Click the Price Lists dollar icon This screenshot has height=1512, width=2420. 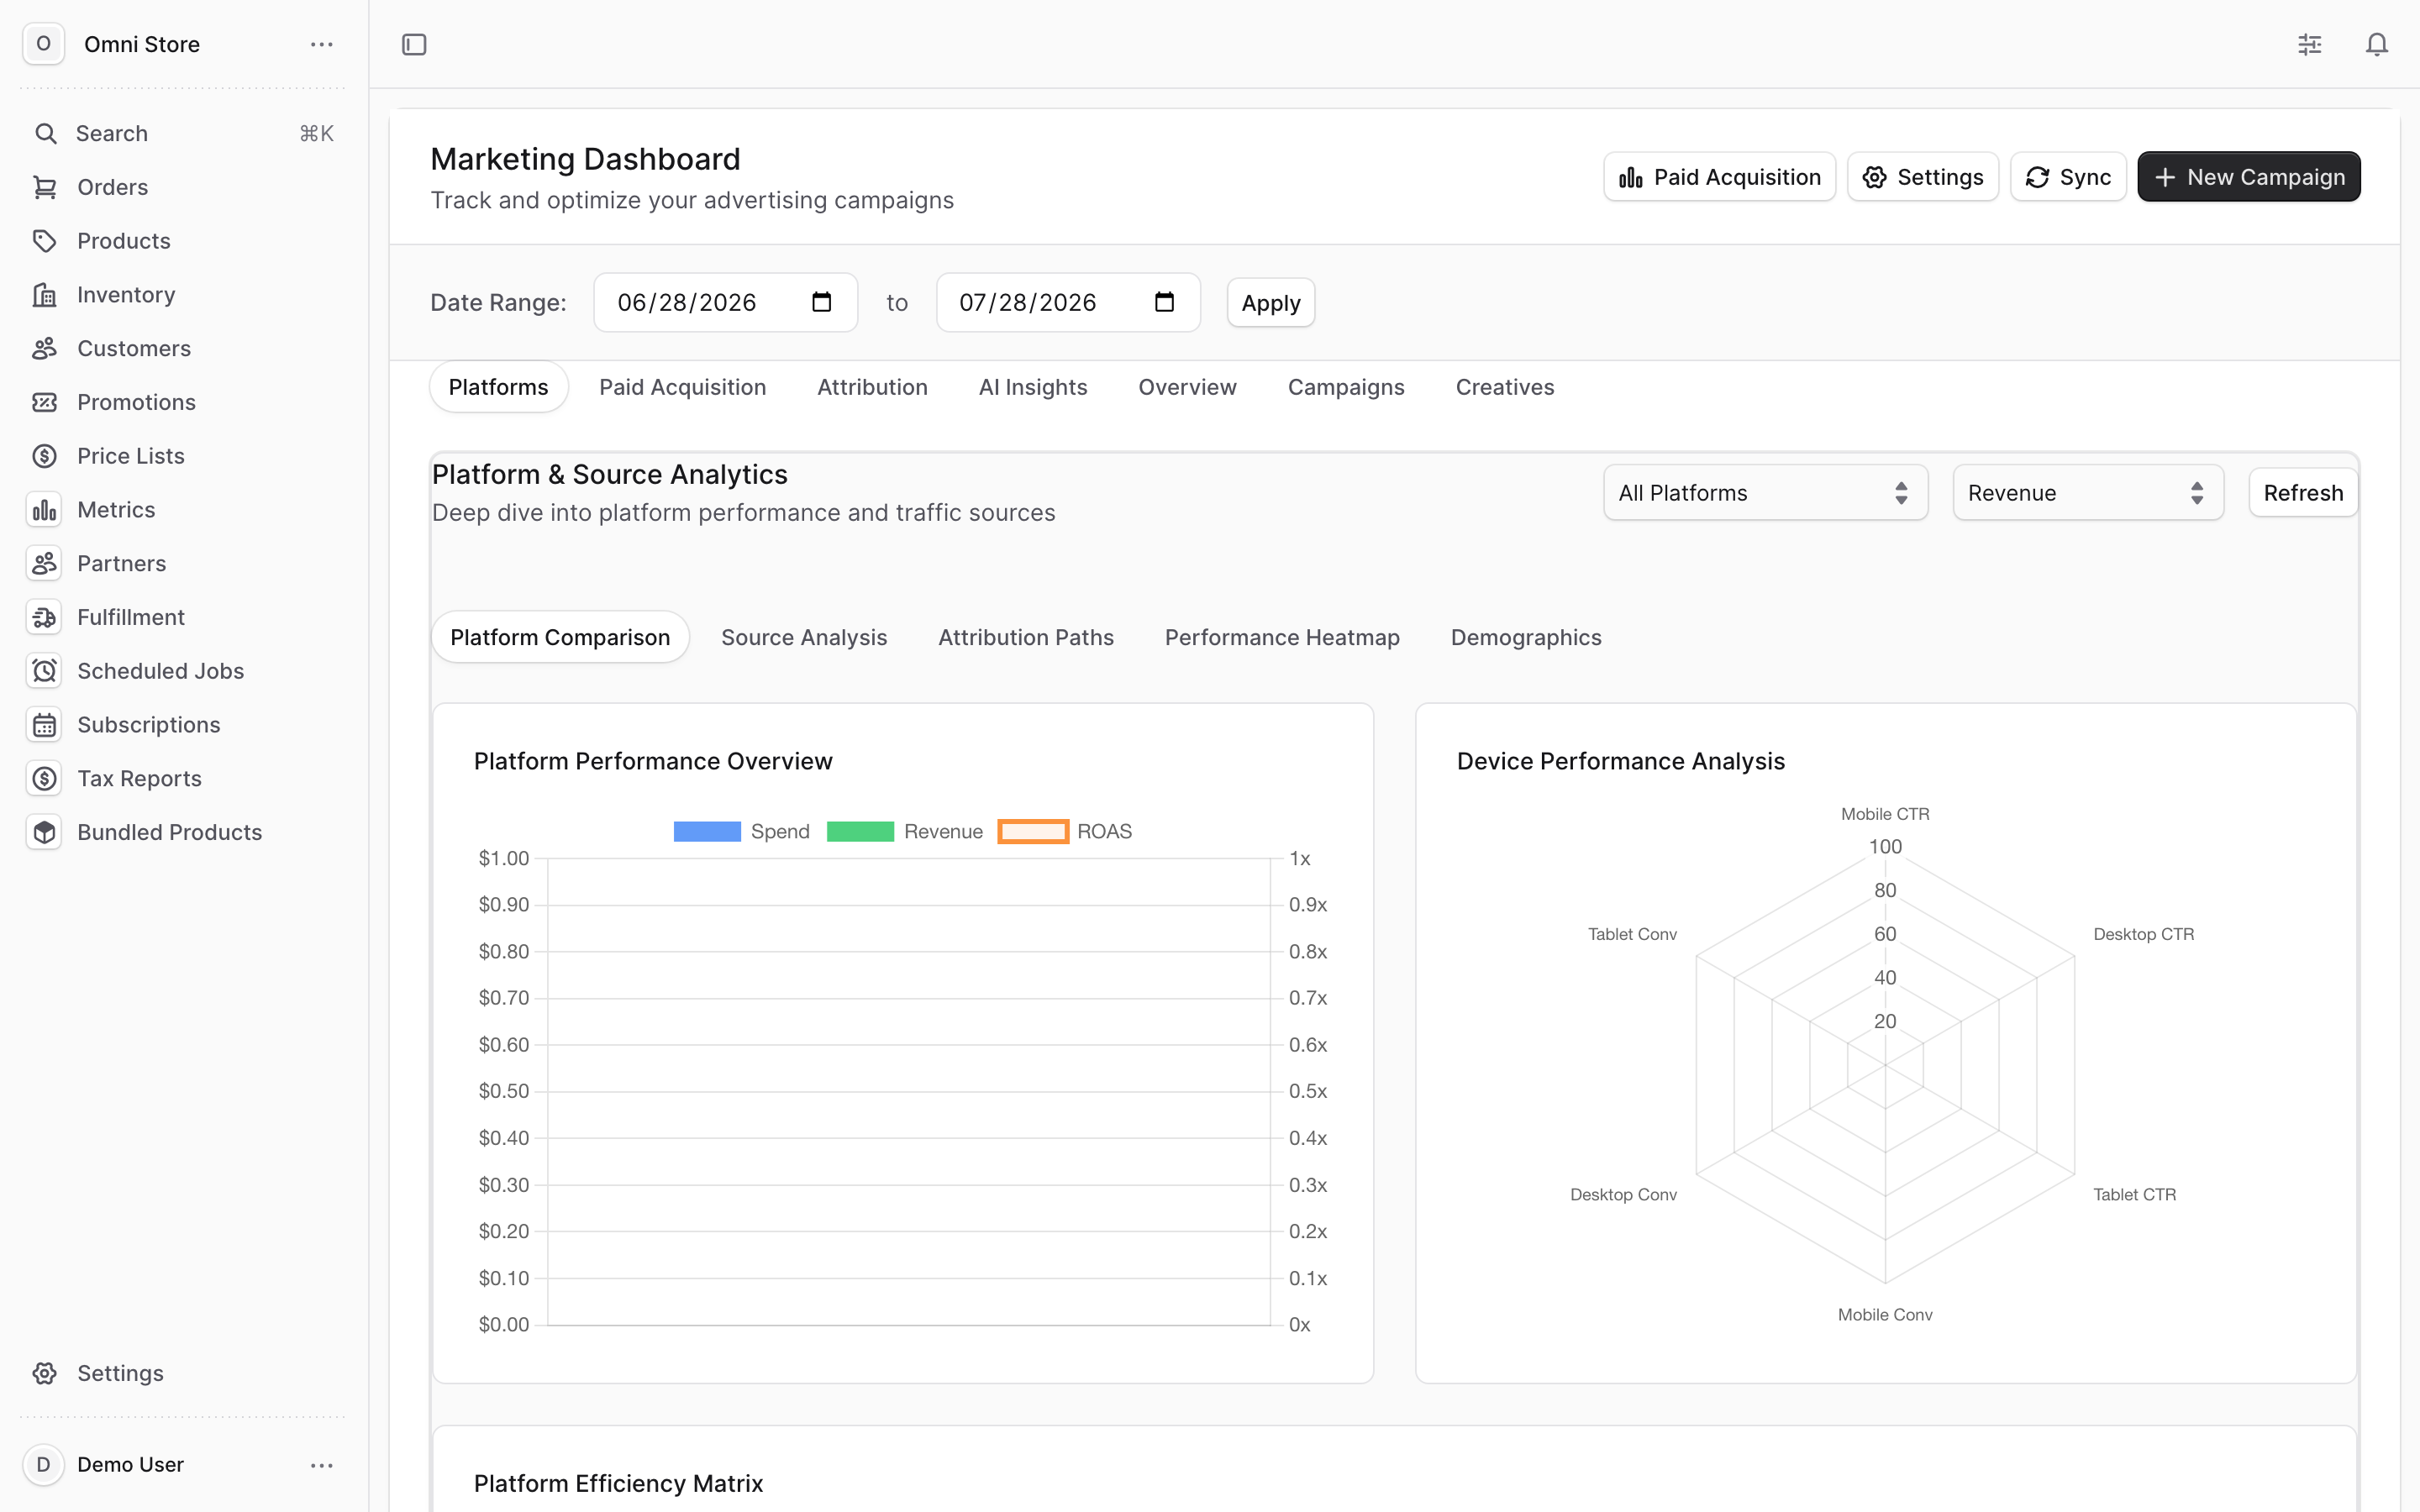click(45, 456)
